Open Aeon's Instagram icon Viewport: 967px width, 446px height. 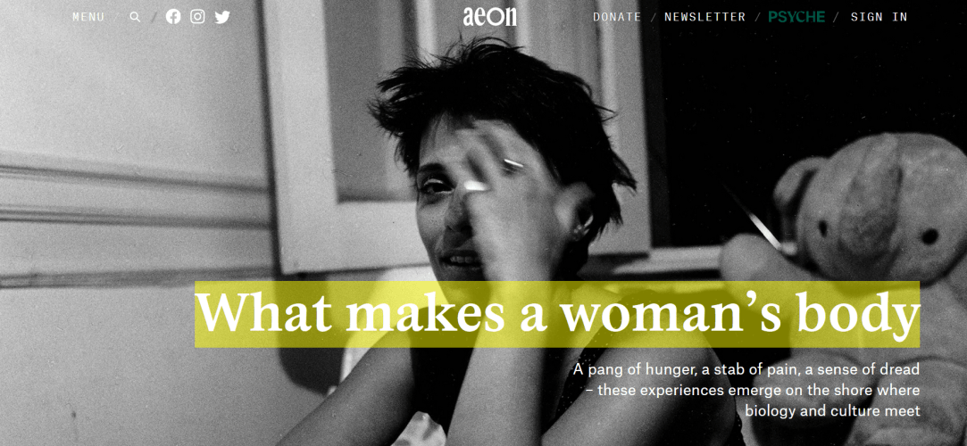(x=197, y=17)
